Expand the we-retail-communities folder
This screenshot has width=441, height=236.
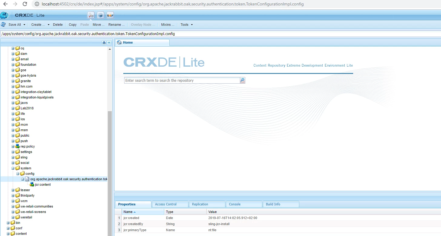[13, 206]
